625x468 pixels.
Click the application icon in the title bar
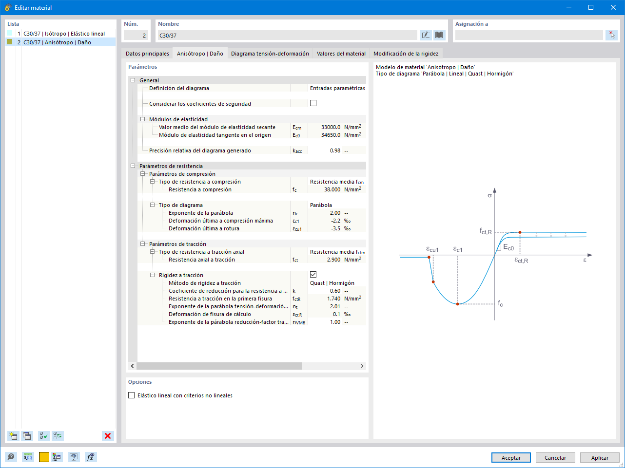(7, 7)
